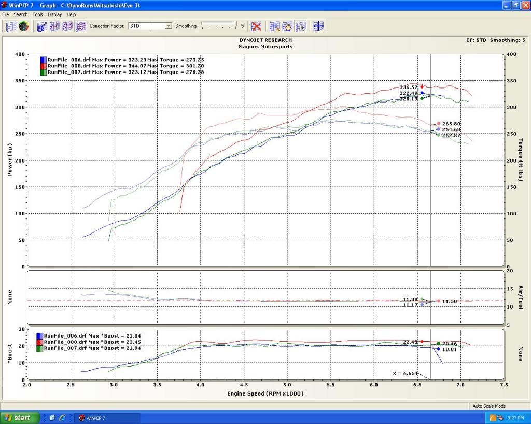Click the 22.43 boost value label
This screenshot has height=424, width=531.
[x=410, y=342]
